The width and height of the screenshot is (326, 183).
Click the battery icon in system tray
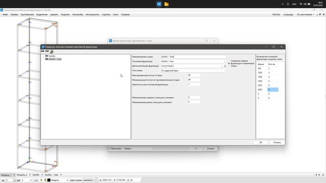coord(309,4)
